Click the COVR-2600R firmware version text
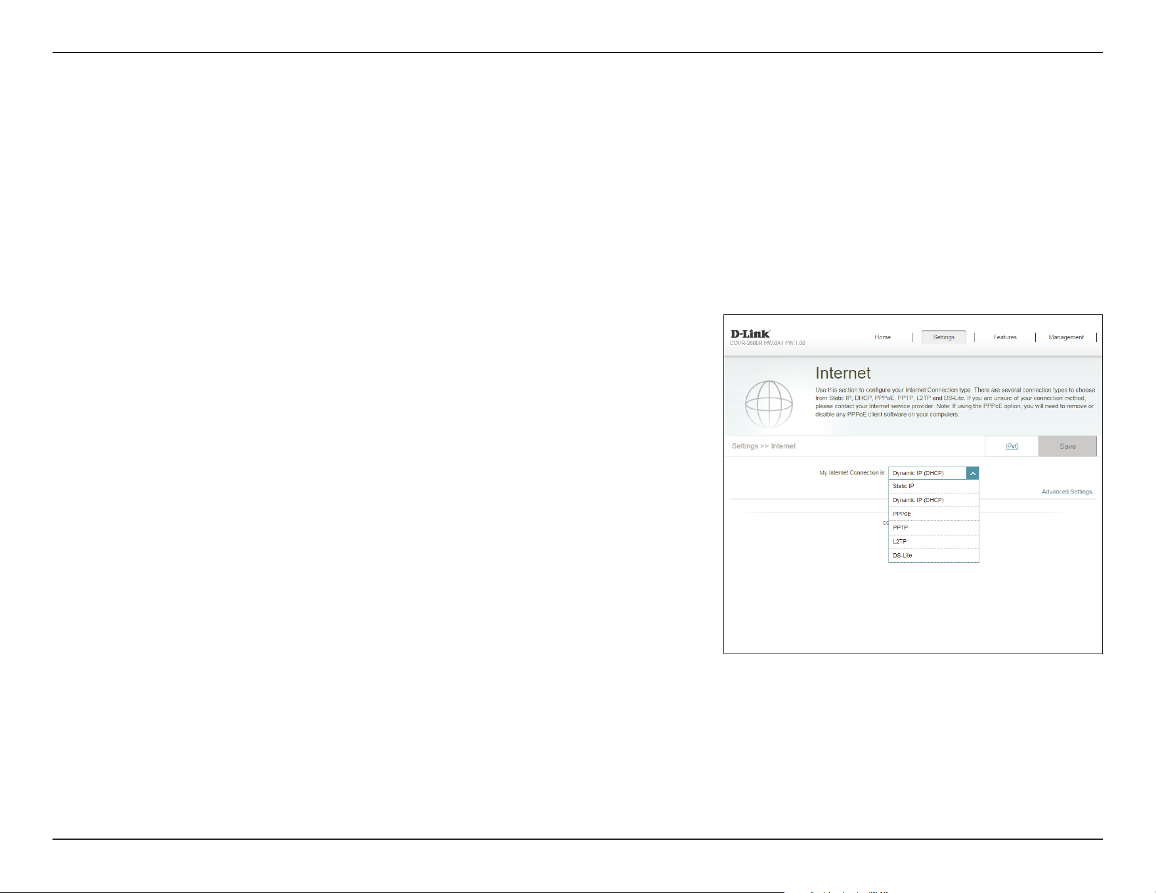 coord(767,343)
